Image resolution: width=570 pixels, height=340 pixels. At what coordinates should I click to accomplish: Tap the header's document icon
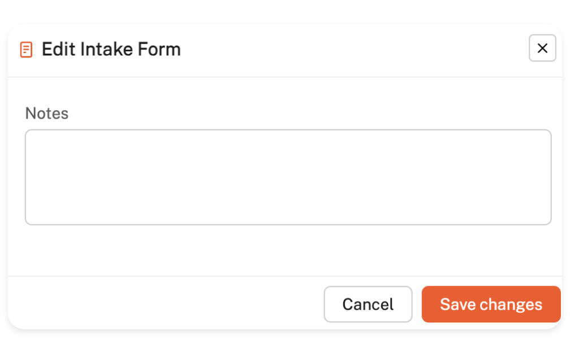coord(26,50)
